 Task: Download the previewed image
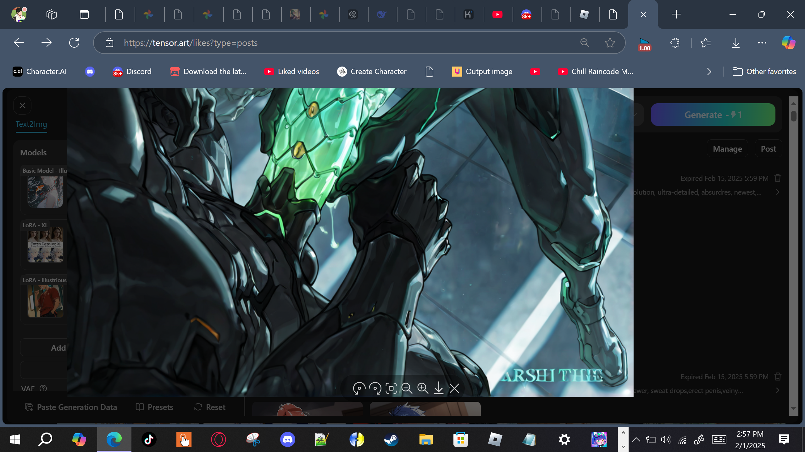pos(439,388)
